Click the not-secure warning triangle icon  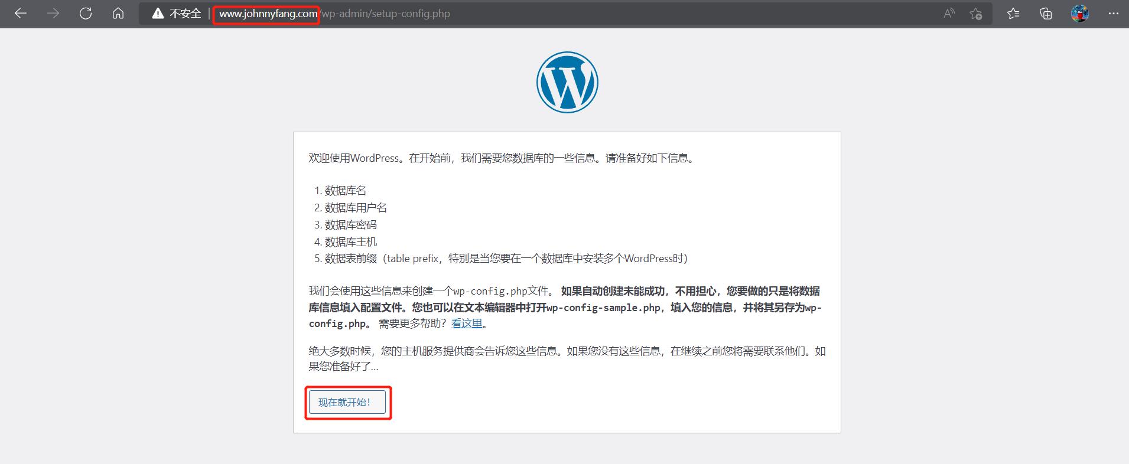tap(158, 14)
